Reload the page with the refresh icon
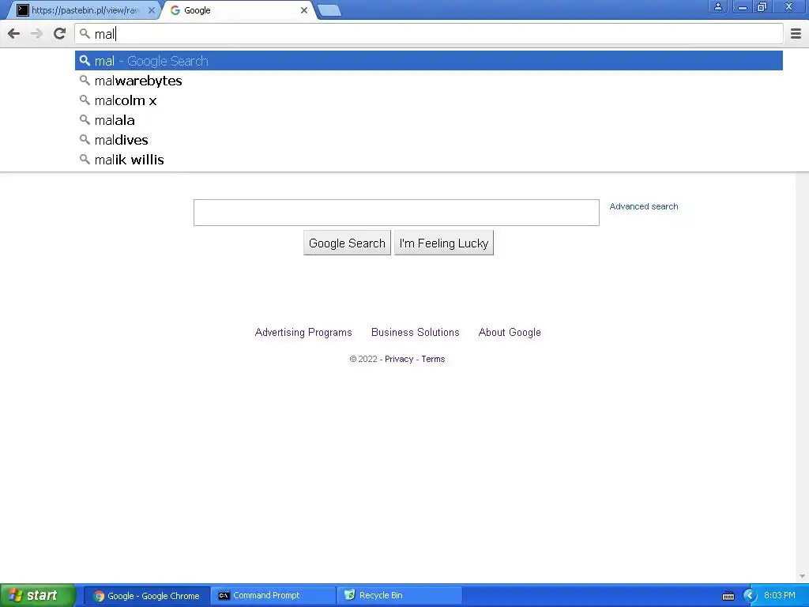This screenshot has width=809, height=607. [x=59, y=34]
